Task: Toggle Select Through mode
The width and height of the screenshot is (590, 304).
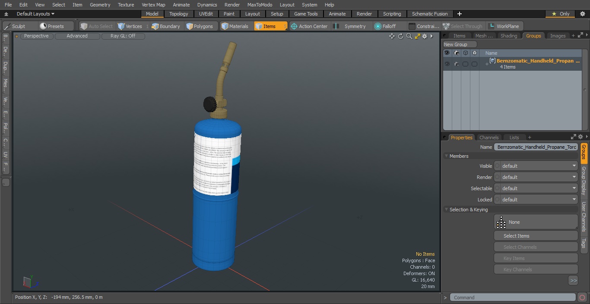Action: tap(463, 26)
